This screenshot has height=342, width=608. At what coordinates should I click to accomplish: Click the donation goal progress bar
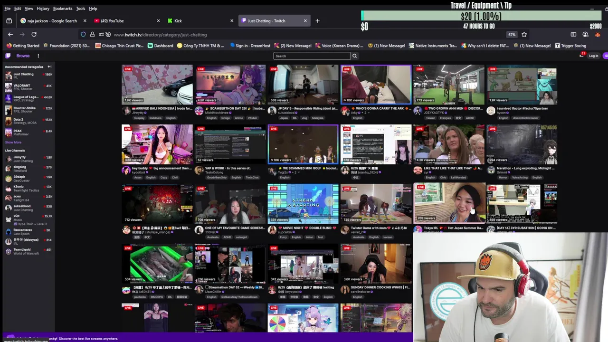pos(481,16)
